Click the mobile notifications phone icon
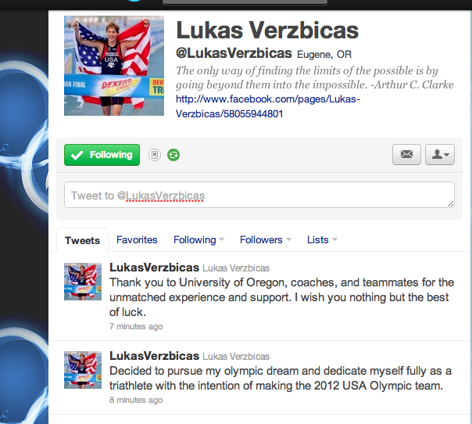472x424 pixels. [155, 155]
